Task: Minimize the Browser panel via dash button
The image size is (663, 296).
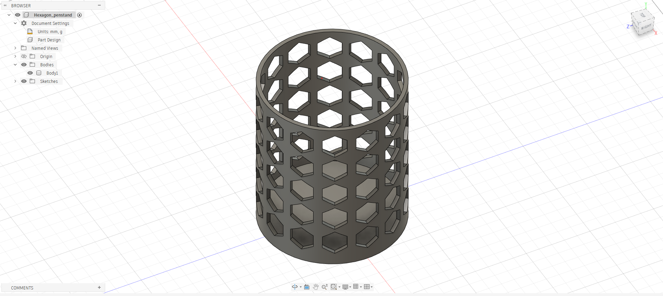Action: pos(99,6)
